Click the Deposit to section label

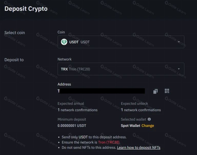click(14, 60)
